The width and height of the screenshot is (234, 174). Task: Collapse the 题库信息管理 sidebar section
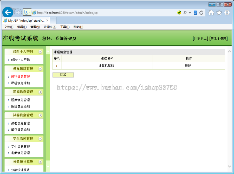40,92
